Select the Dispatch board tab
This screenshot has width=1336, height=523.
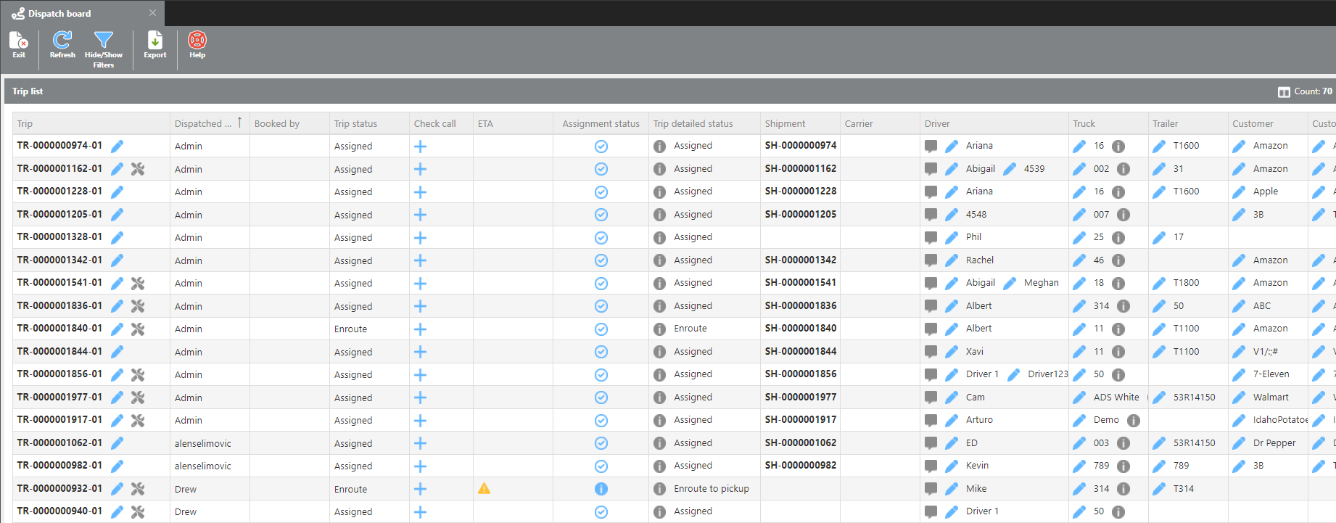59,14
